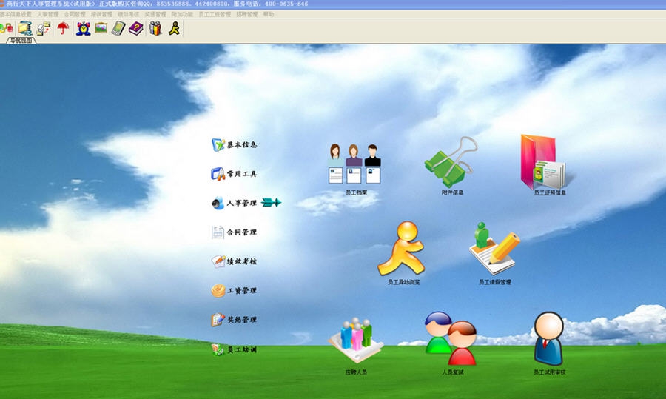This screenshot has height=399, width=666.
Task: Open the 绩效考核 menu in menu bar
Action: [x=128, y=14]
